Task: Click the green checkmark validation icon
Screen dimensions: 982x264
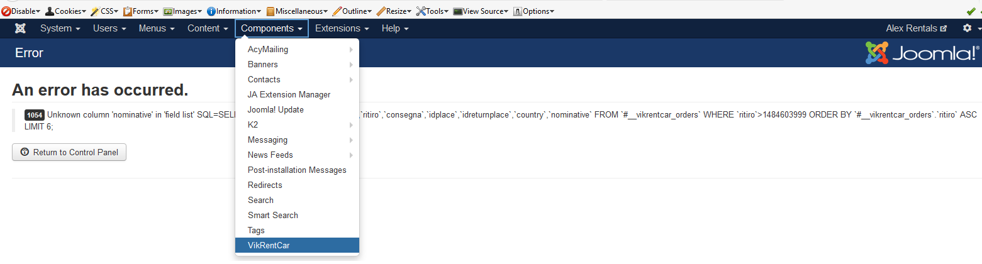Action: (x=971, y=11)
